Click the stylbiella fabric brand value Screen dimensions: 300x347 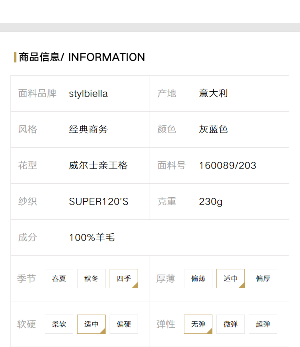(88, 94)
